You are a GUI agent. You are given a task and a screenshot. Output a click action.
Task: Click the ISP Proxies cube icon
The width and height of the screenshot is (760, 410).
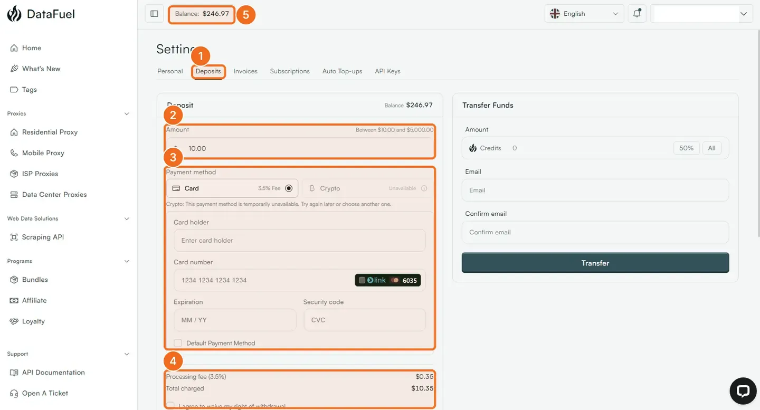coord(14,174)
